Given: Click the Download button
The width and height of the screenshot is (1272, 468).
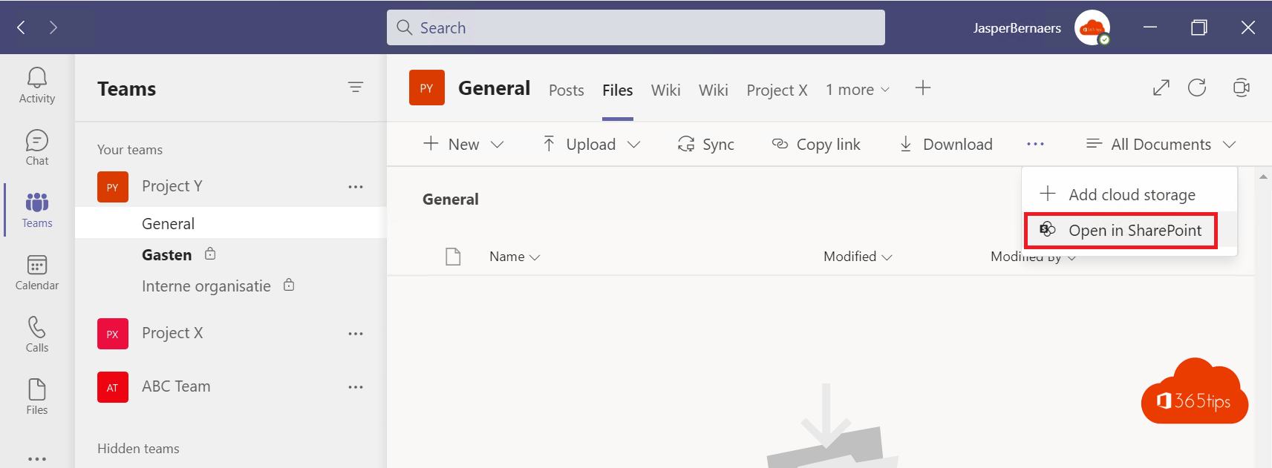Looking at the screenshot, I should click(945, 145).
